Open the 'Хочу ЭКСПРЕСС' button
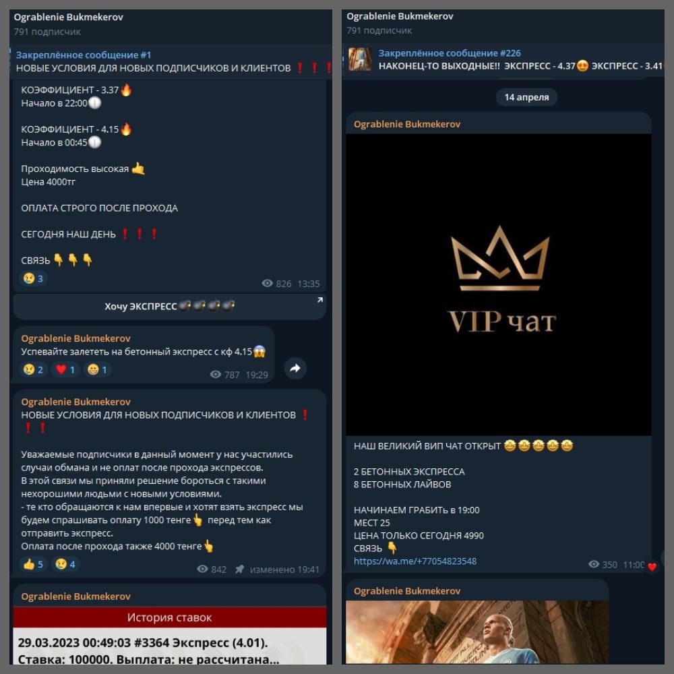 pos(169,307)
